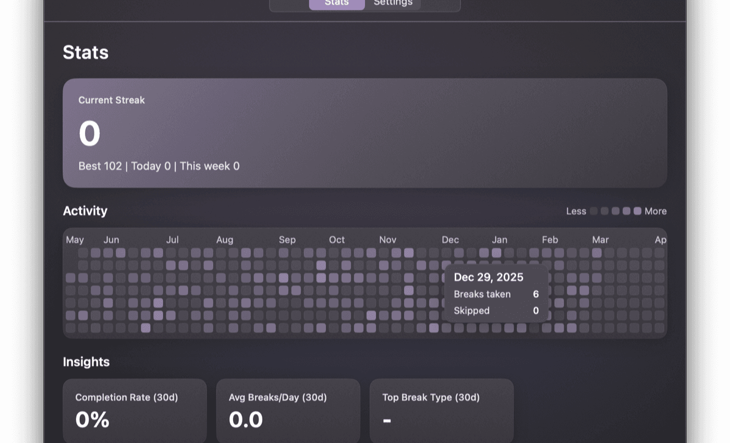Click the Sep month label

(x=287, y=240)
